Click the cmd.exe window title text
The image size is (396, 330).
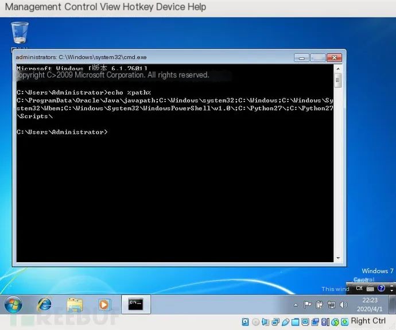click(81, 57)
